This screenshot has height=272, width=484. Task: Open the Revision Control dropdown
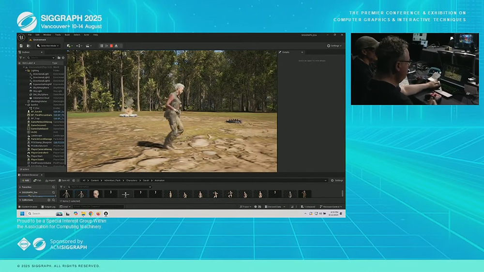331,207
